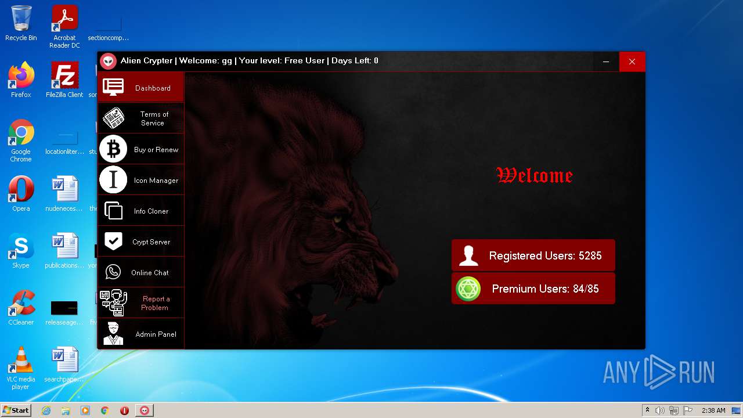Screen dimensions: 743x418
Task: Select Report a Problem entry
Action: [x=140, y=303]
